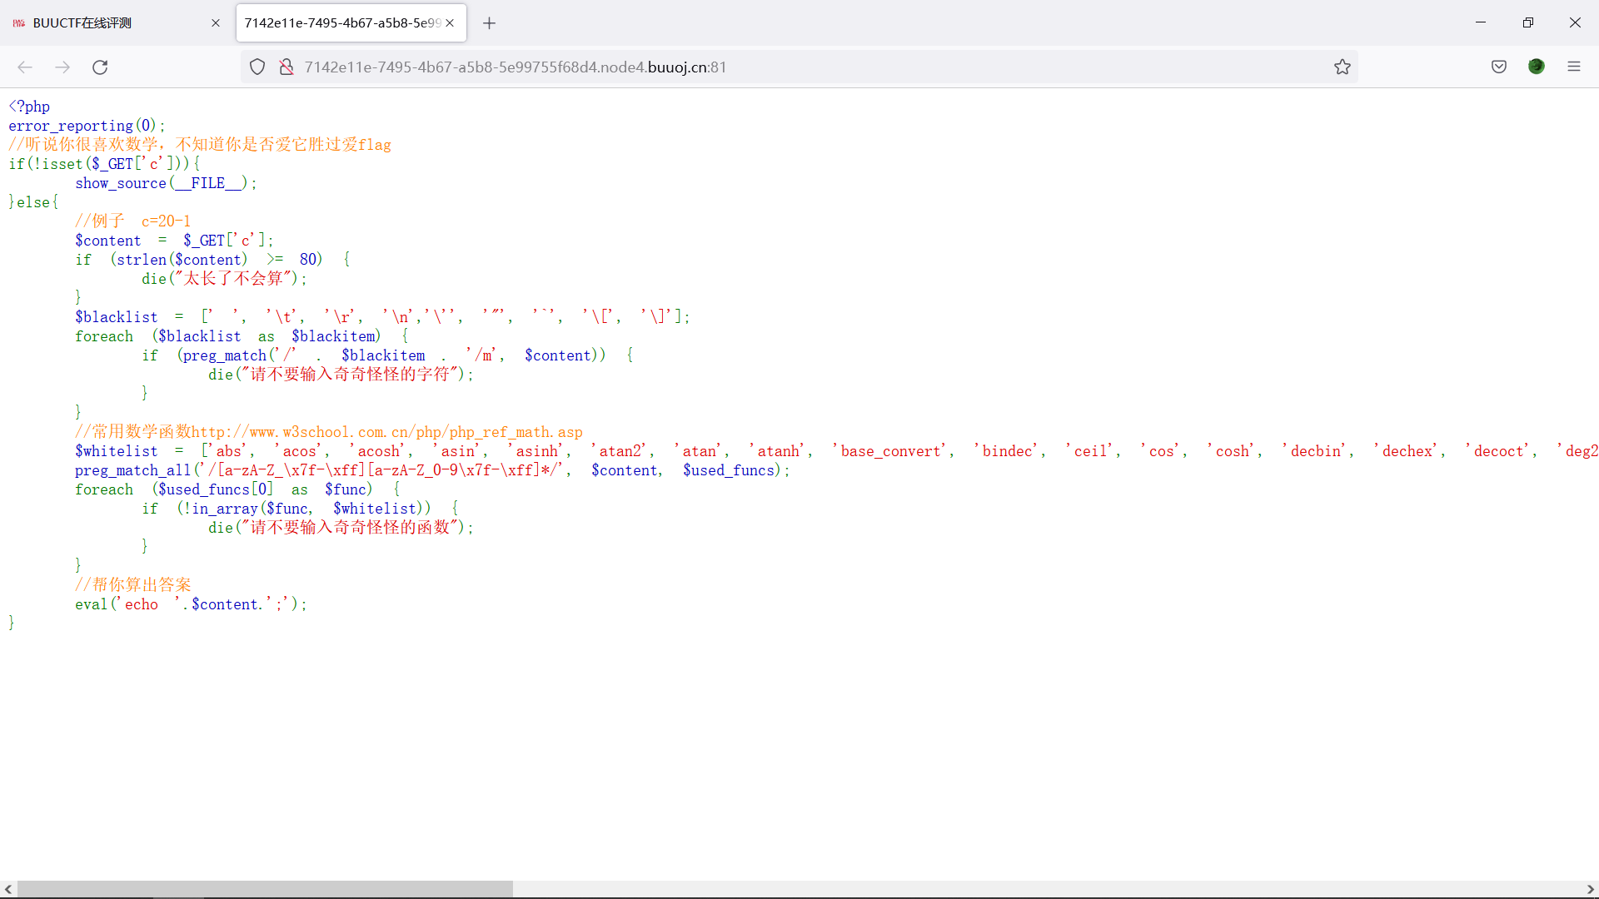Viewport: 1599px width, 899px height.
Task: Click the foreach $used_funcs[0] line
Action: pos(237,489)
